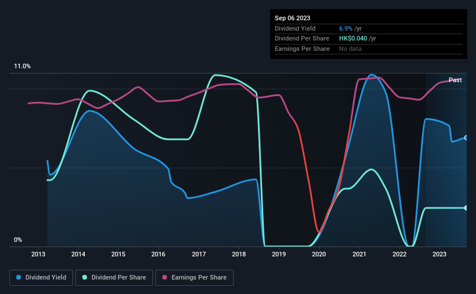Click the 6.9% dividend yield value
This screenshot has width=476, height=294.
click(x=346, y=28)
